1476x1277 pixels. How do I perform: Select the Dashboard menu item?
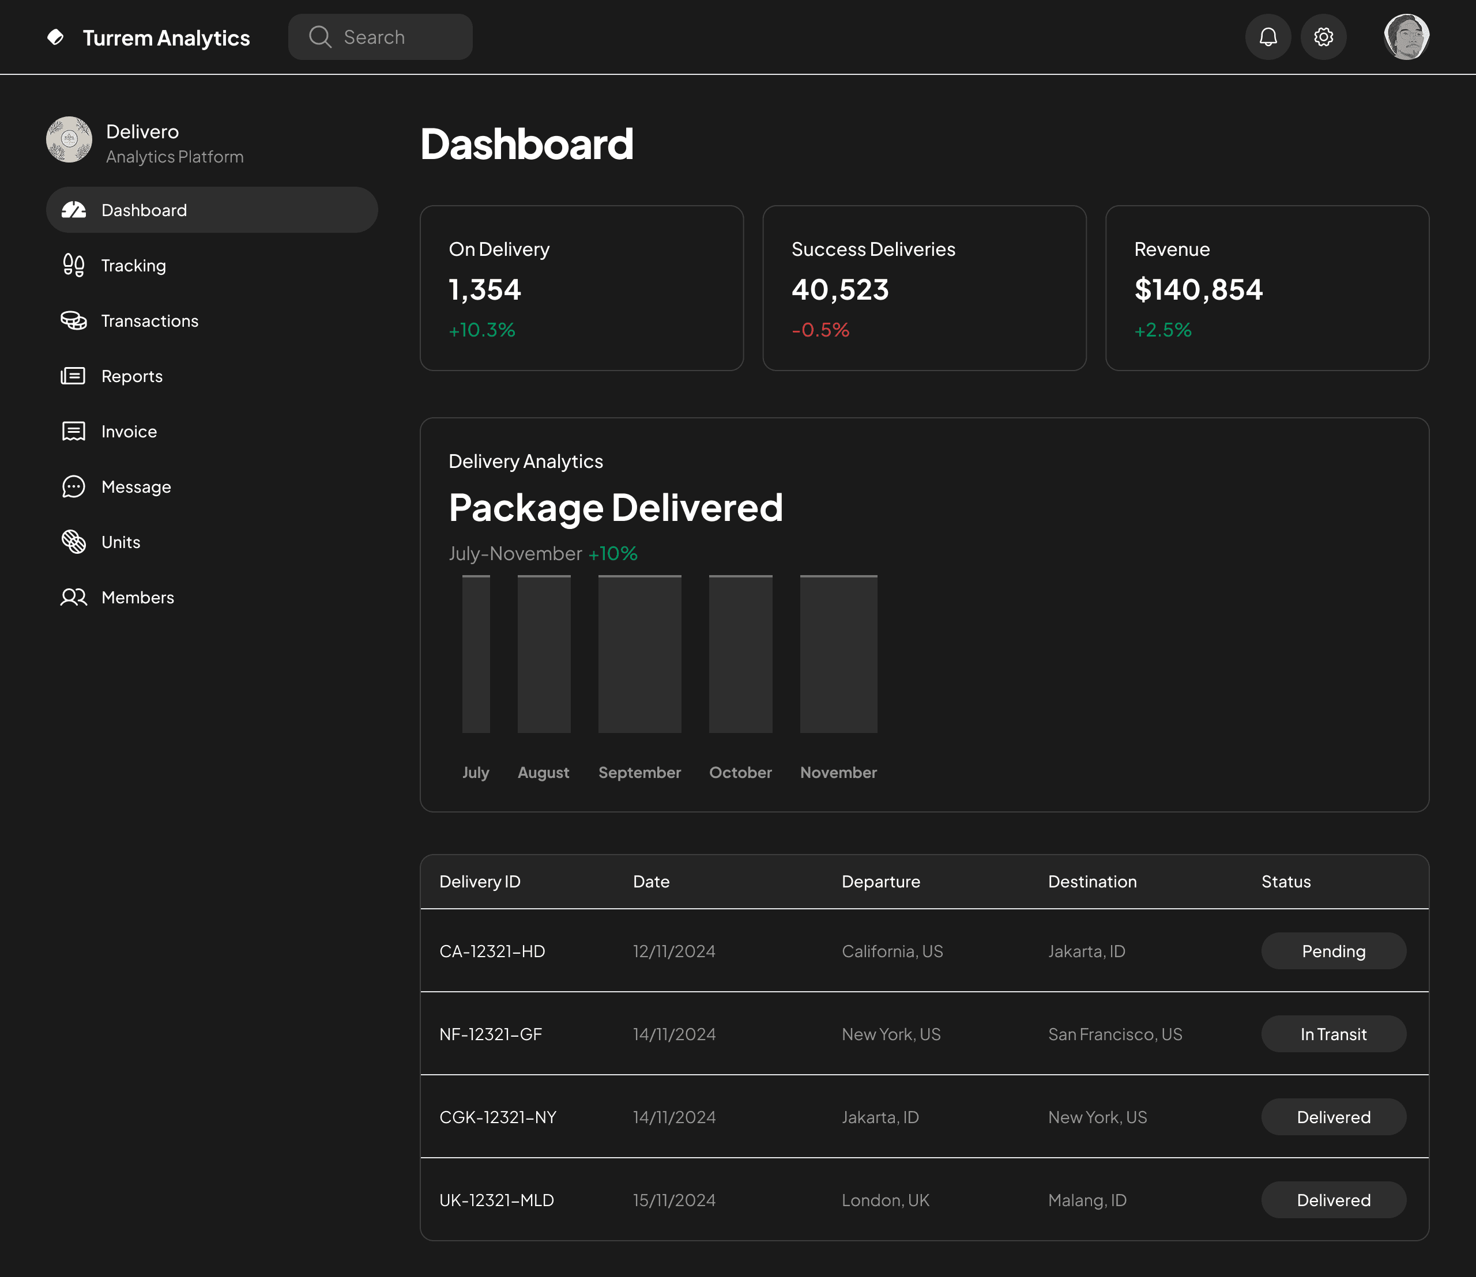pyautogui.click(x=144, y=210)
